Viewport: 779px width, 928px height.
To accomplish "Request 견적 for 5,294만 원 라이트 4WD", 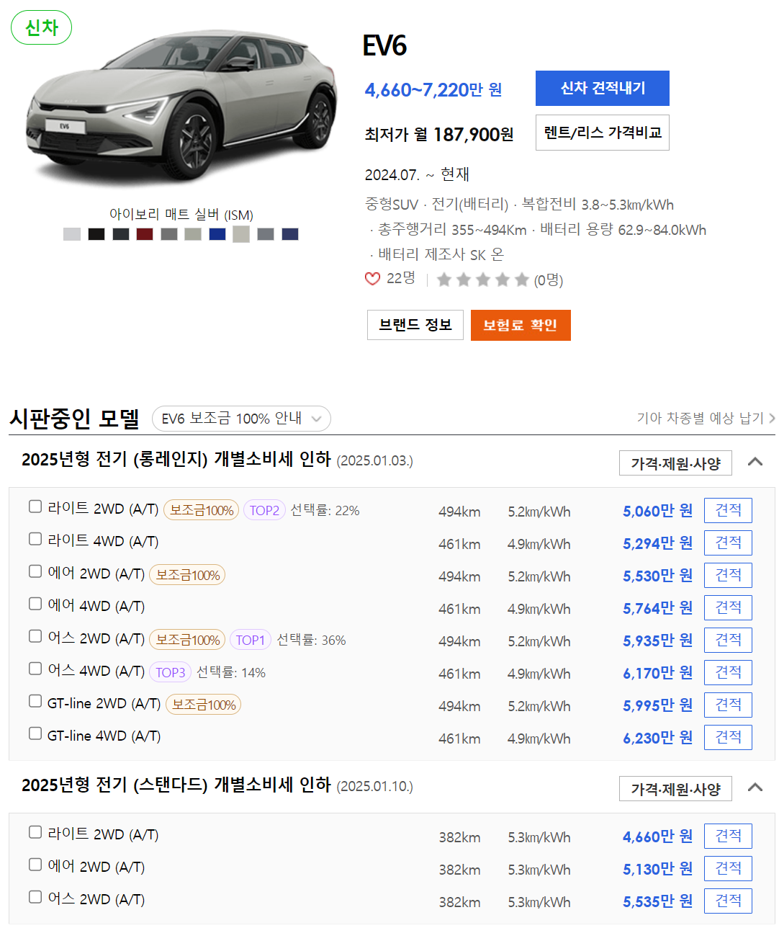I will tap(728, 543).
